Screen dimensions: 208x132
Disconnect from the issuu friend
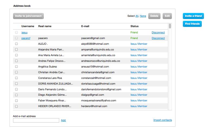[158, 33]
